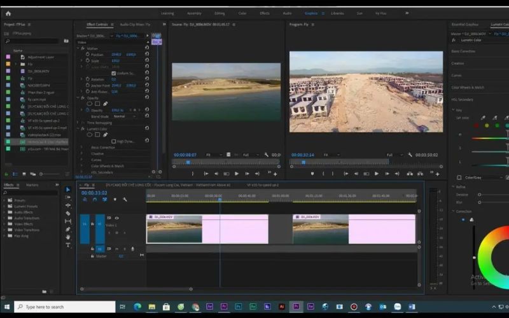The height and width of the screenshot is (318, 509).
Task: Create ellipse mask under Opacity
Action: tap(89, 104)
